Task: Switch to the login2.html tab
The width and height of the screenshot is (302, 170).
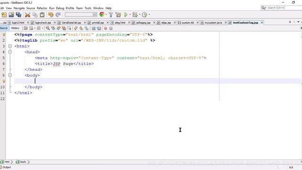Action: [18, 23]
